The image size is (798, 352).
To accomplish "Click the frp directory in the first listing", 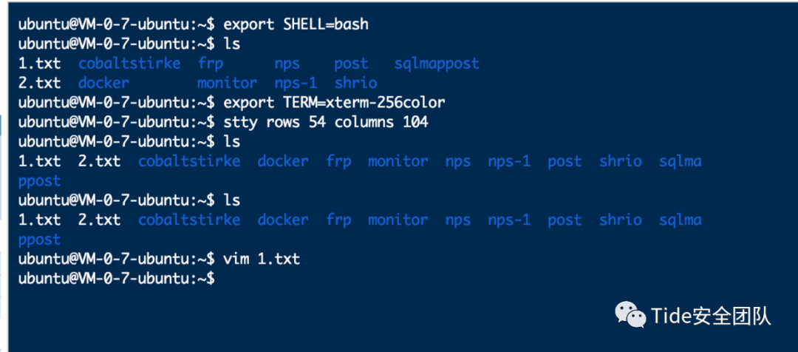I will [210, 64].
